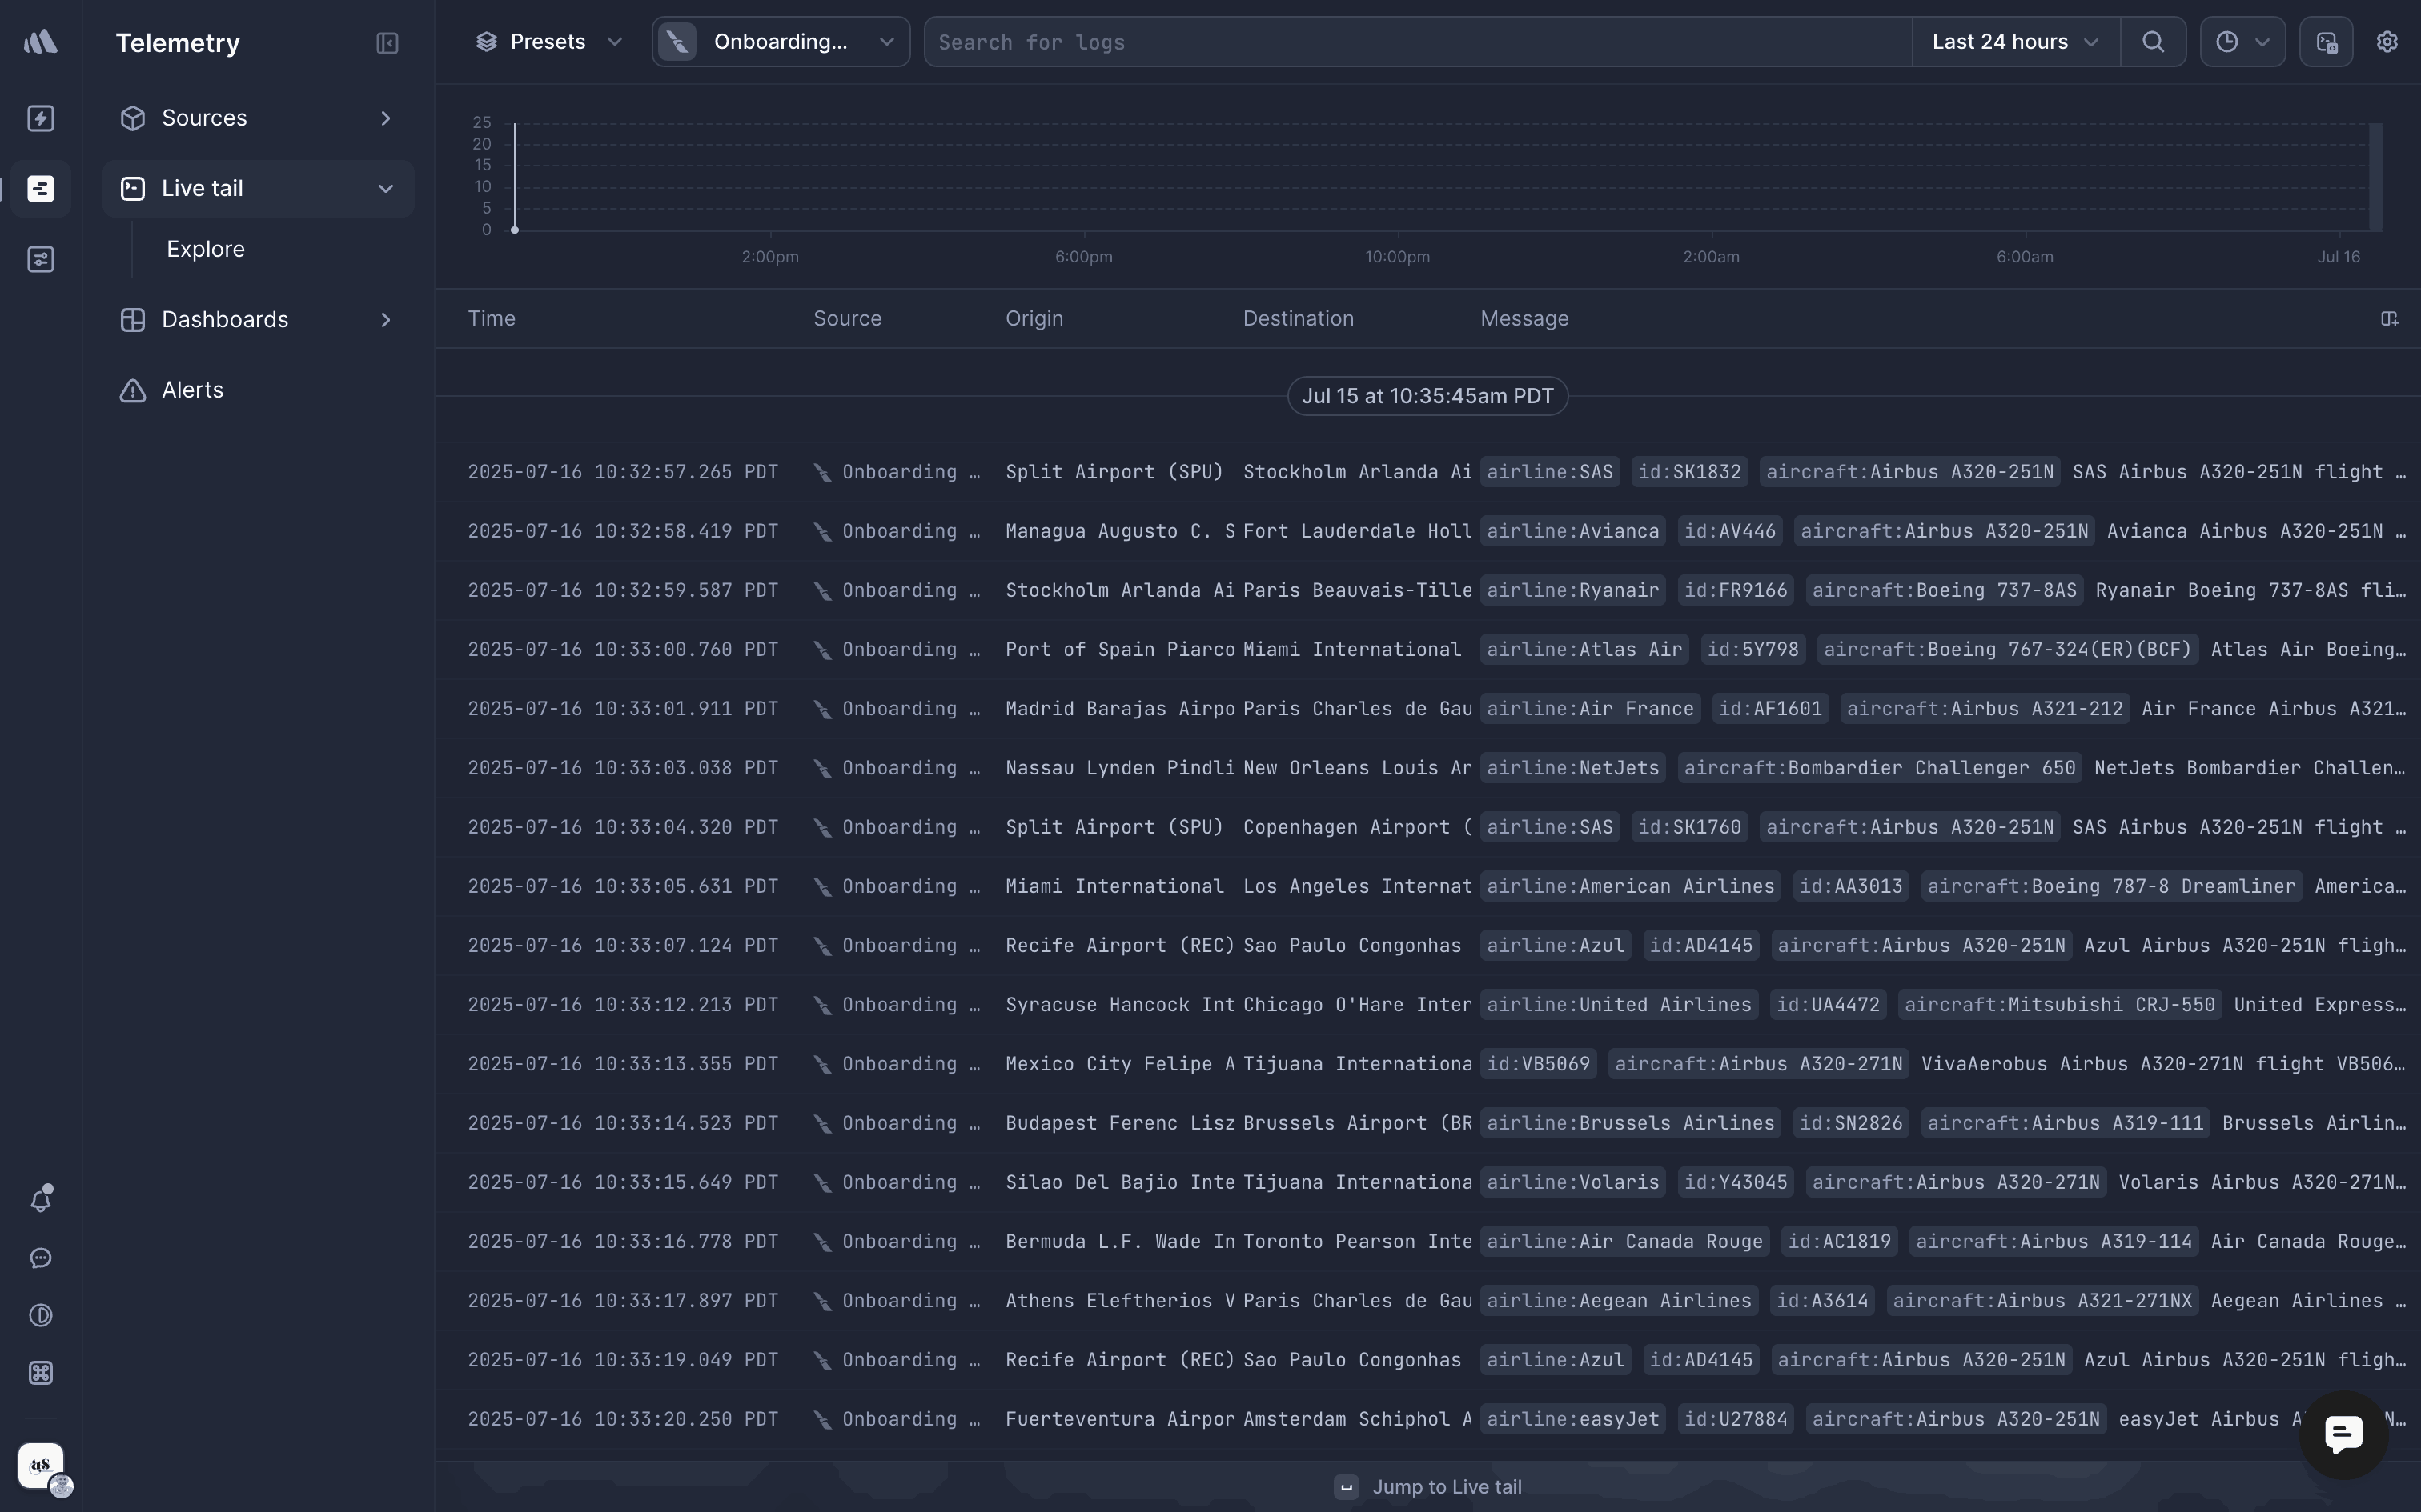
Task: Click the lightning bolt sidebar icon
Action: pos(41,118)
